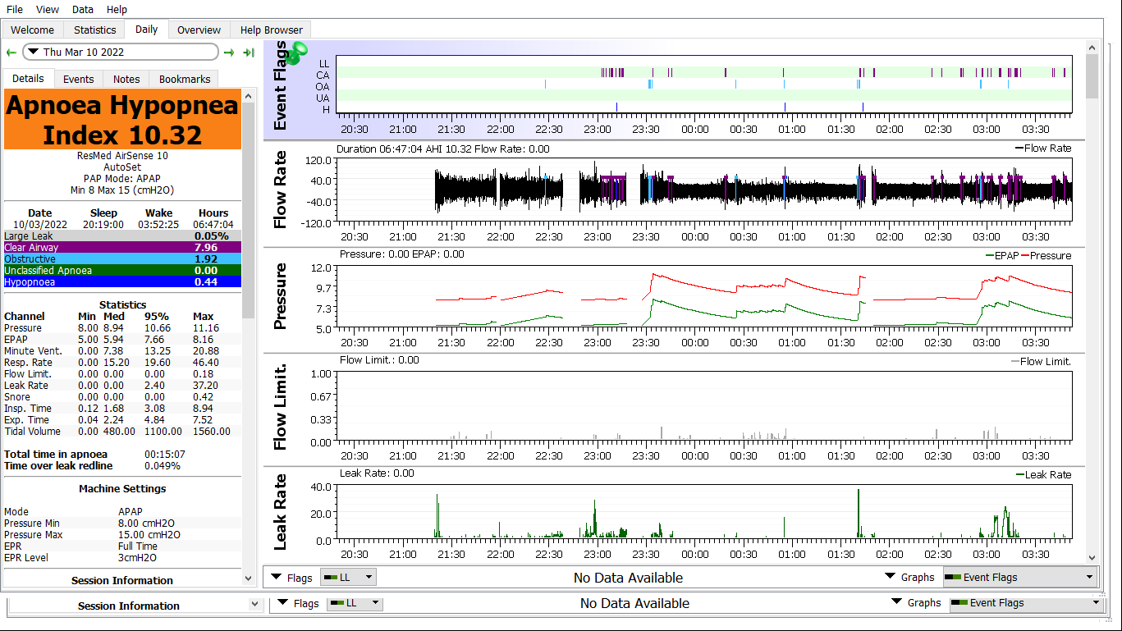The width and height of the screenshot is (1122, 631).
Task: Jump to the most recent day of data
Action: coord(248,53)
